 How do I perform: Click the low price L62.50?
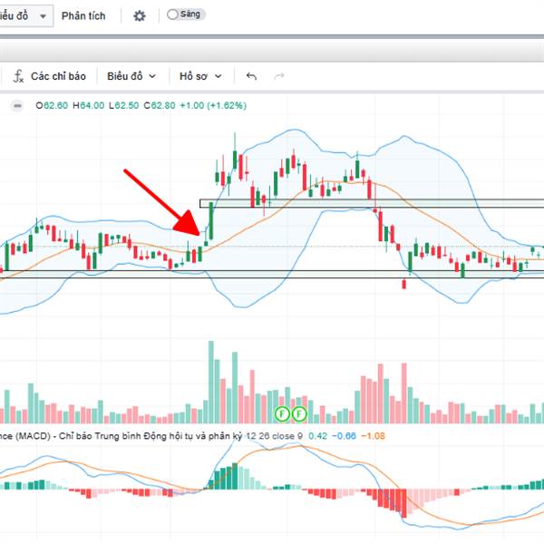[124, 105]
